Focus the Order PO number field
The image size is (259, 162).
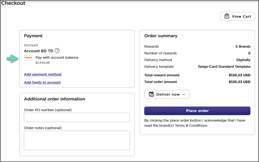point(77,117)
